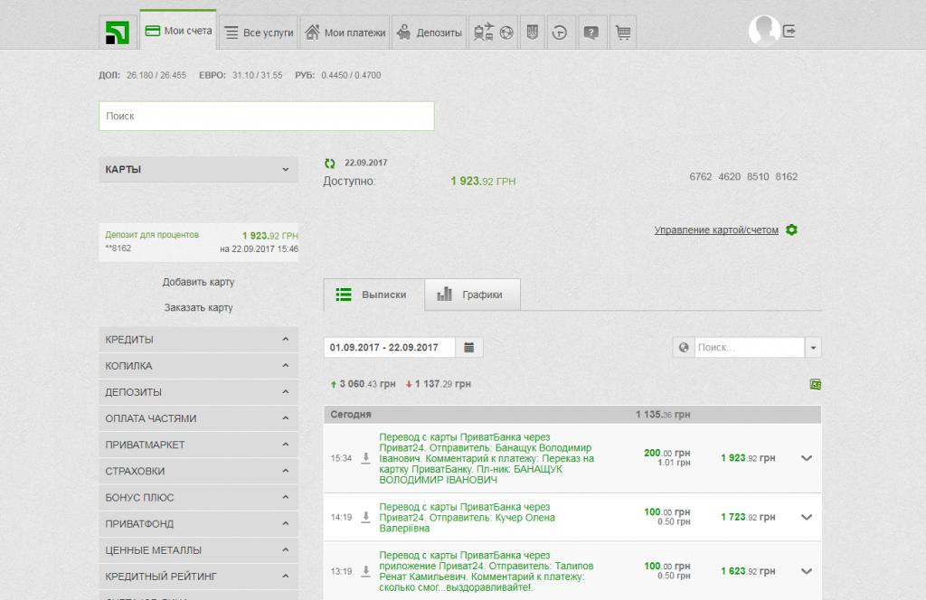Go to Мои платежи tab

point(345,33)
